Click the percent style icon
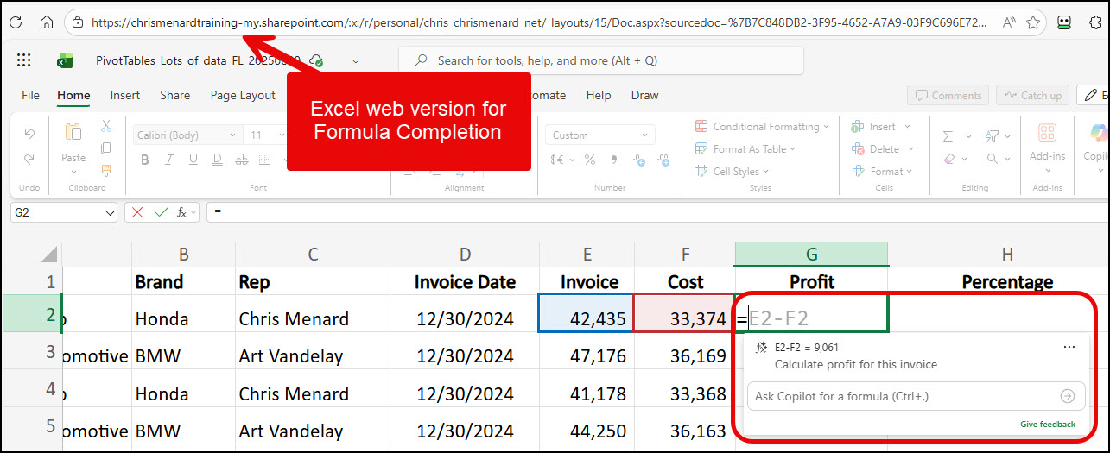The height and width of the screenshot is (453, 1110). (x=590, y=160)
